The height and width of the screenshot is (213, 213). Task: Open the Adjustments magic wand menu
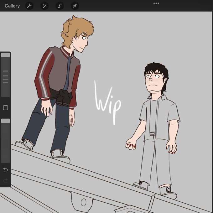point(44,6)
